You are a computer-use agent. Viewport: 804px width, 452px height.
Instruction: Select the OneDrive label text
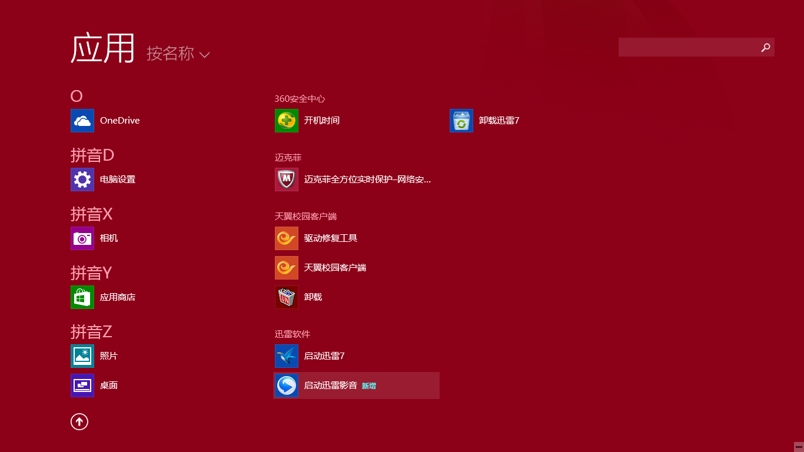click(120, 121)
